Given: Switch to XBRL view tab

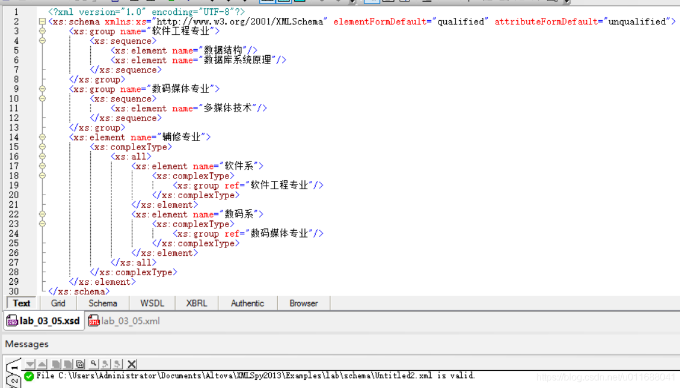Looking at the screenshot, I should pos(196,304).
